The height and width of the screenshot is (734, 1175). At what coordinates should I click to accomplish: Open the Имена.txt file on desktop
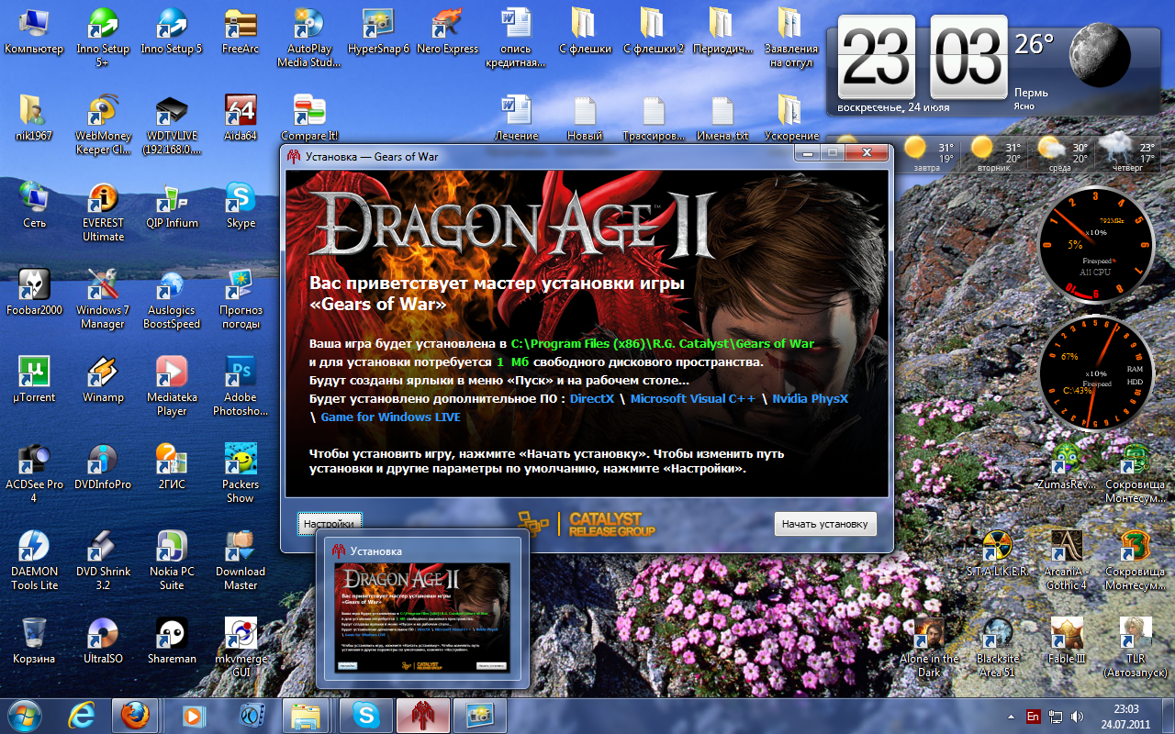[722, 117]
